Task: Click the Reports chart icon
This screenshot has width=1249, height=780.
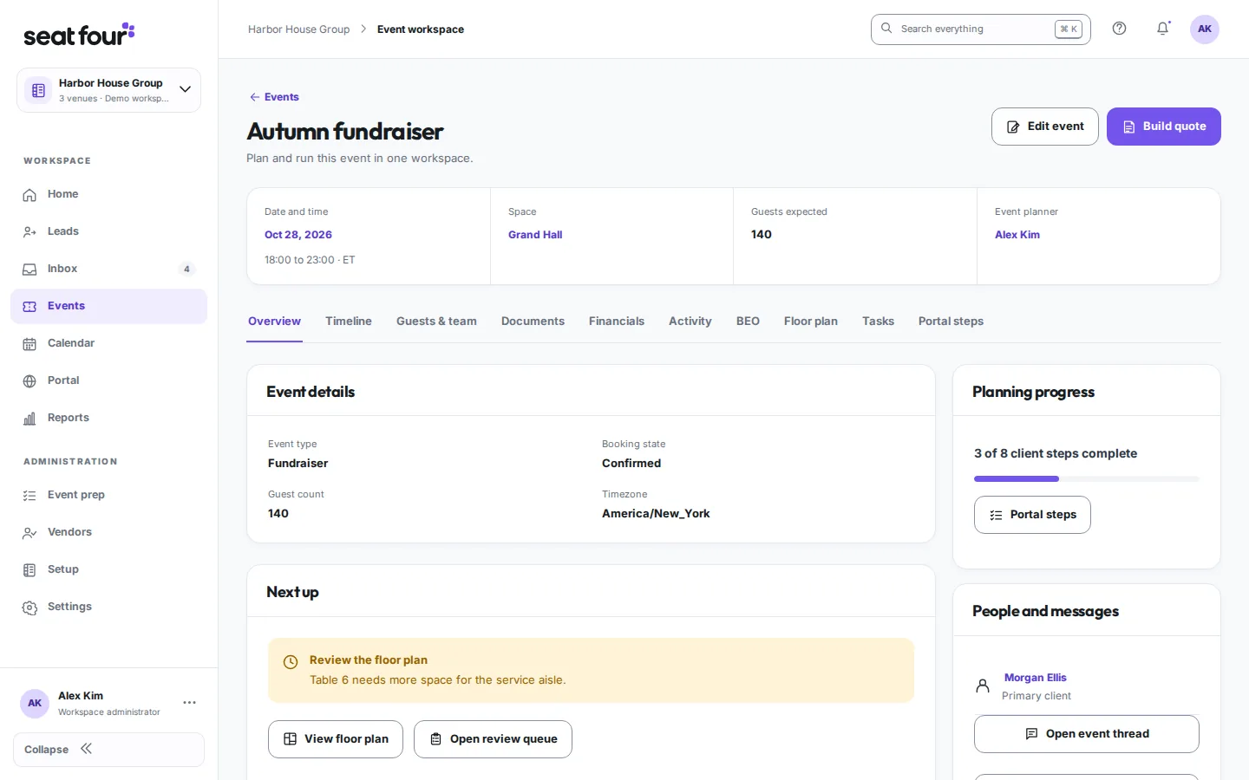Action: click(29, 419)
